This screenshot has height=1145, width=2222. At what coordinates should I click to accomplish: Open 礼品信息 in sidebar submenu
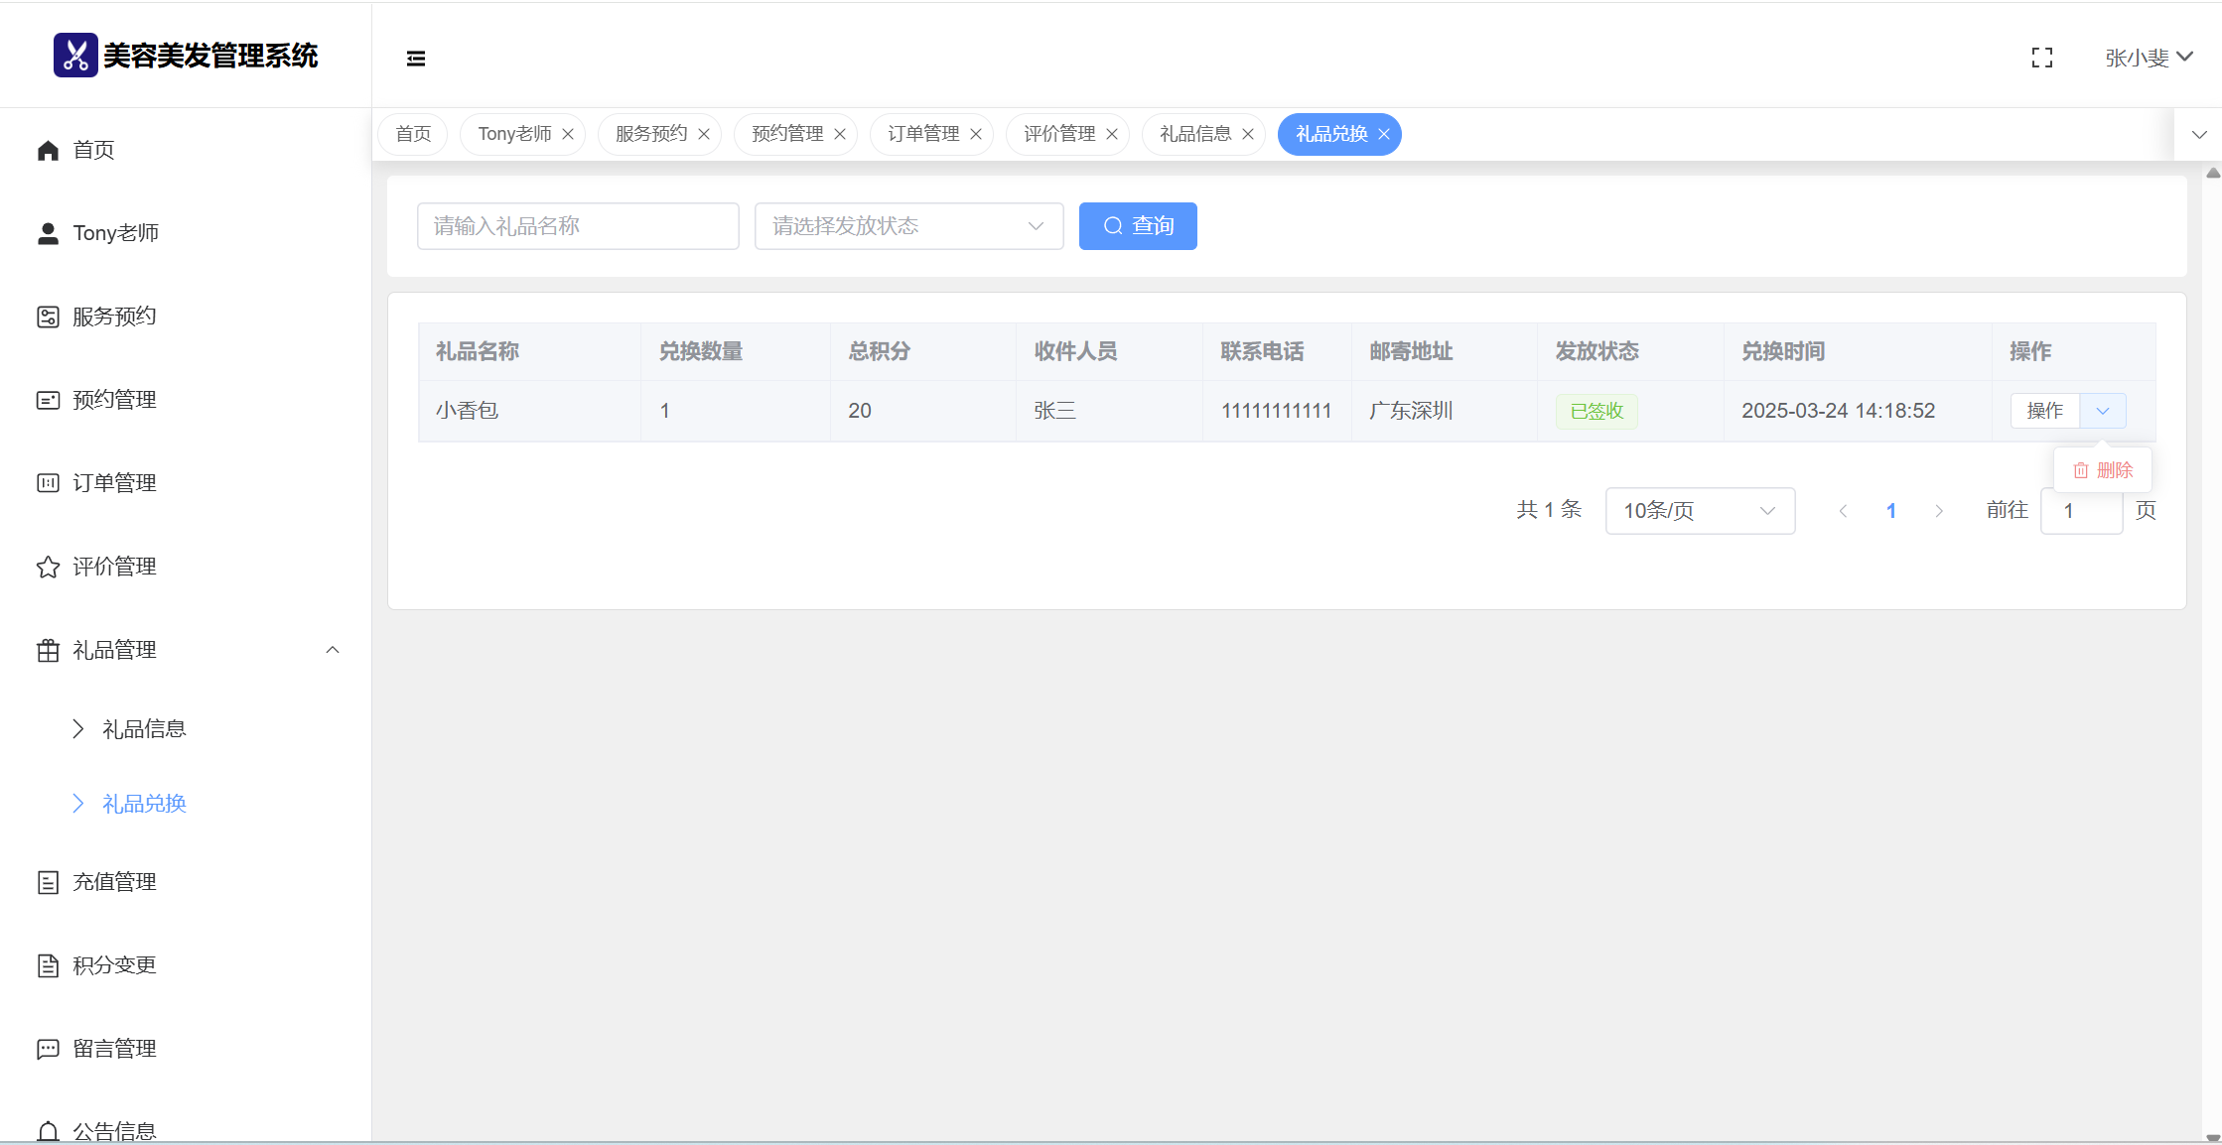click(x=144, y=729)
